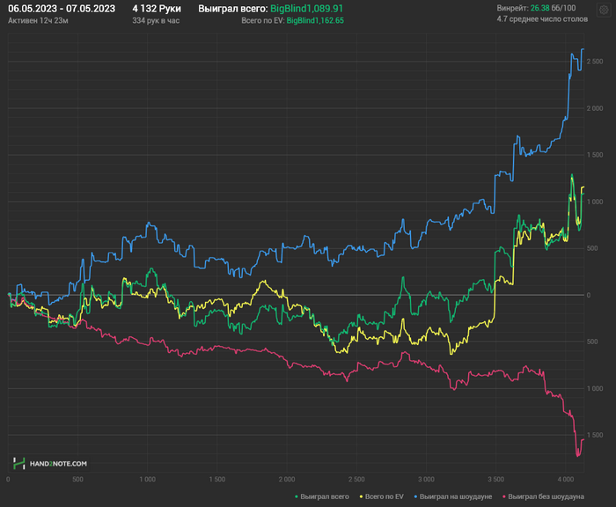616x507 pixels.
Task: Click the winrate value 26.38 бб/100
Action: [553, 8]
